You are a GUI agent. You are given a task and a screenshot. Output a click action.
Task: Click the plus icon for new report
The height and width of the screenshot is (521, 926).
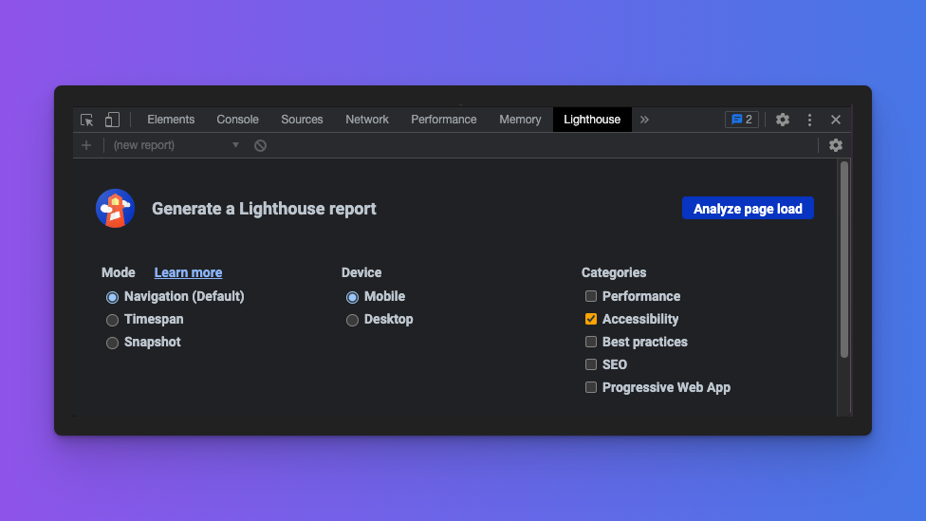click(86, 145)
